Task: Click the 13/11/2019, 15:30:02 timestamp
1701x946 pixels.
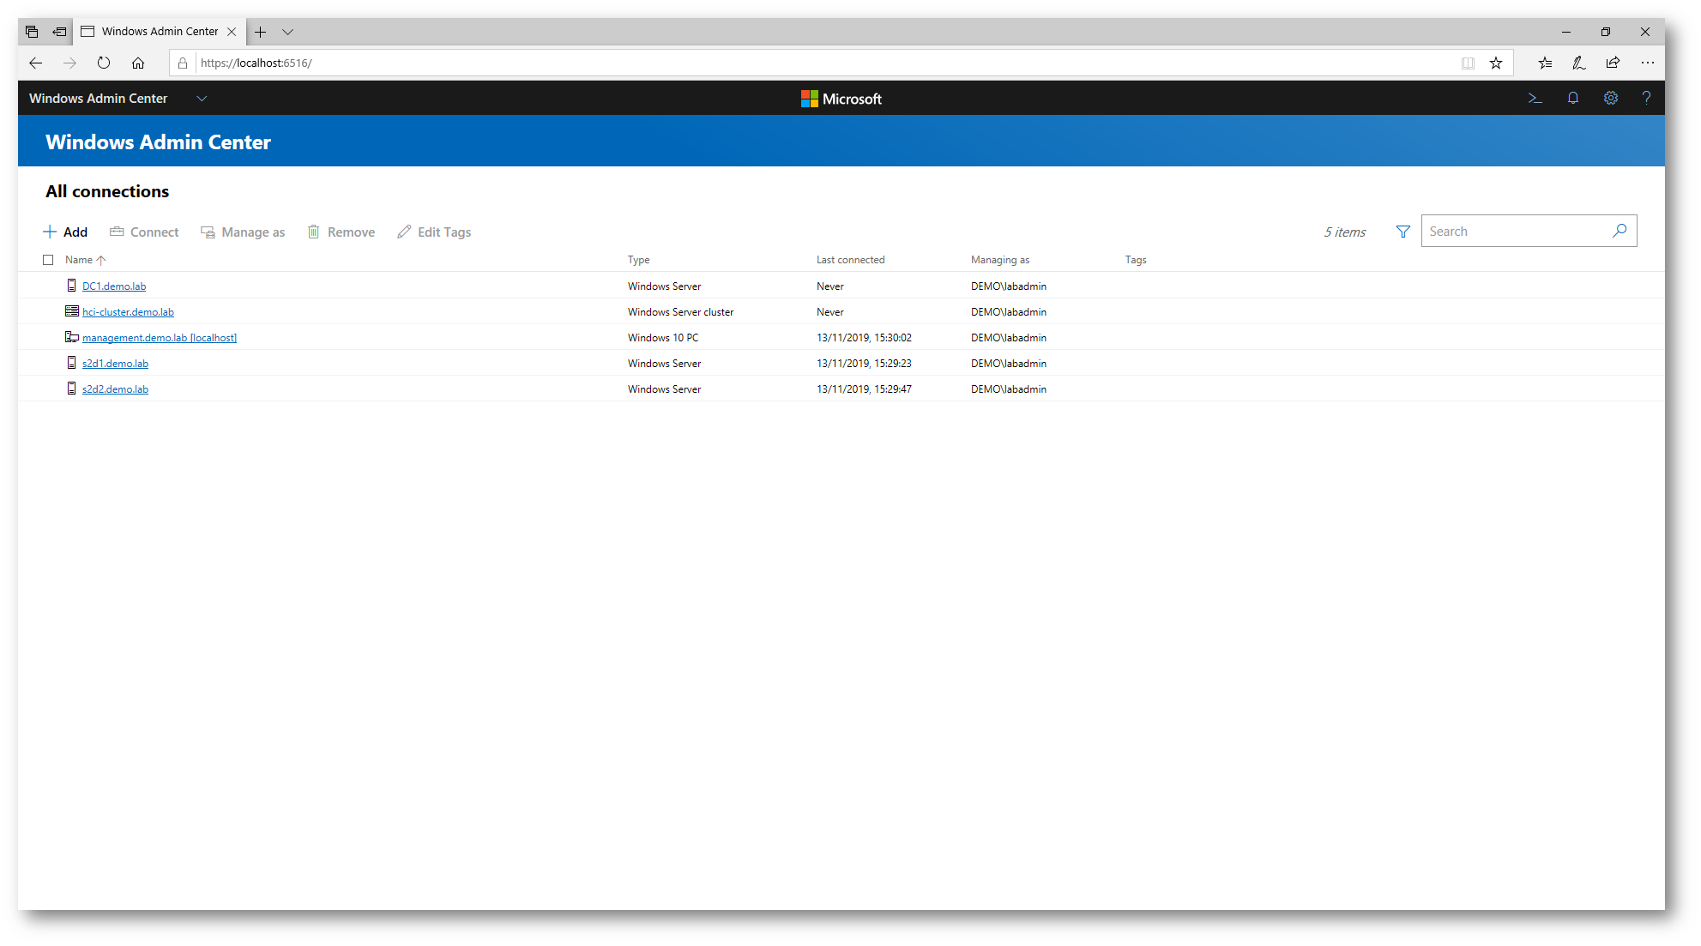Action: pos(864,338)
